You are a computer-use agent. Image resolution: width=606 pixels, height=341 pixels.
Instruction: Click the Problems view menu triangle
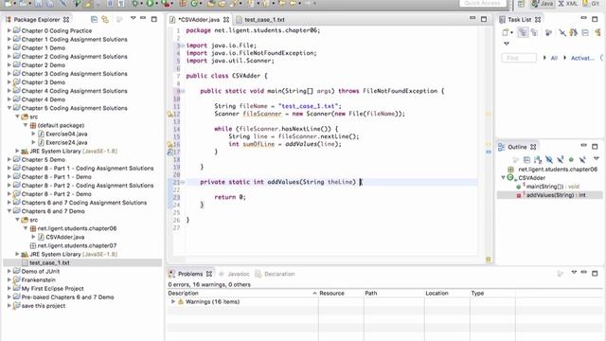(x=574, y=273)
